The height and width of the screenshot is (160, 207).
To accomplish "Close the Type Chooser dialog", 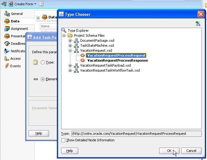I will point(201,14).
